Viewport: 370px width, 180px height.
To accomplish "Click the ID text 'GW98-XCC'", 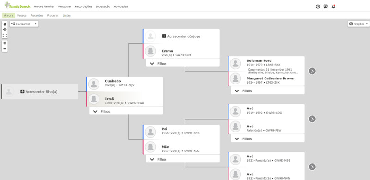I will 191,151.
